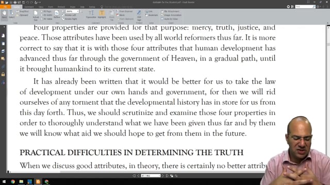Add a Bookmark
The width and height of the screenshot is (330, 185).
pos(152,15)
